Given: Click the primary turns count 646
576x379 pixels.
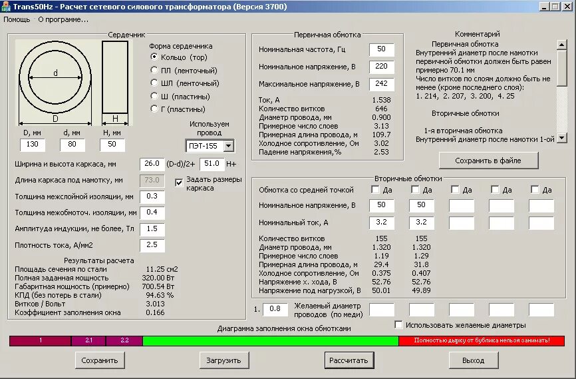Looking at the screenshot, I should pos(381,109).
